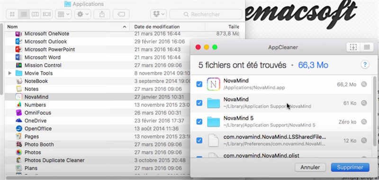Reveal NovaMind.app in Finder via magnifier
This screenshot has width=379, height=180.
(x=364, y=84)
